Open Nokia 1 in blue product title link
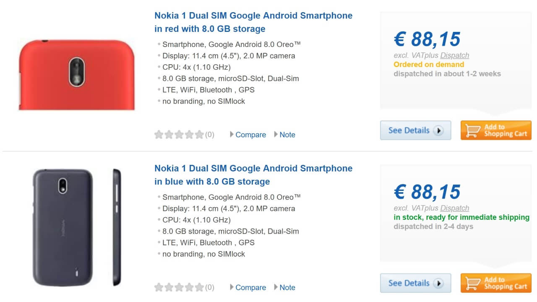Viewport: 537px width, 302px height. coord(253,174)
